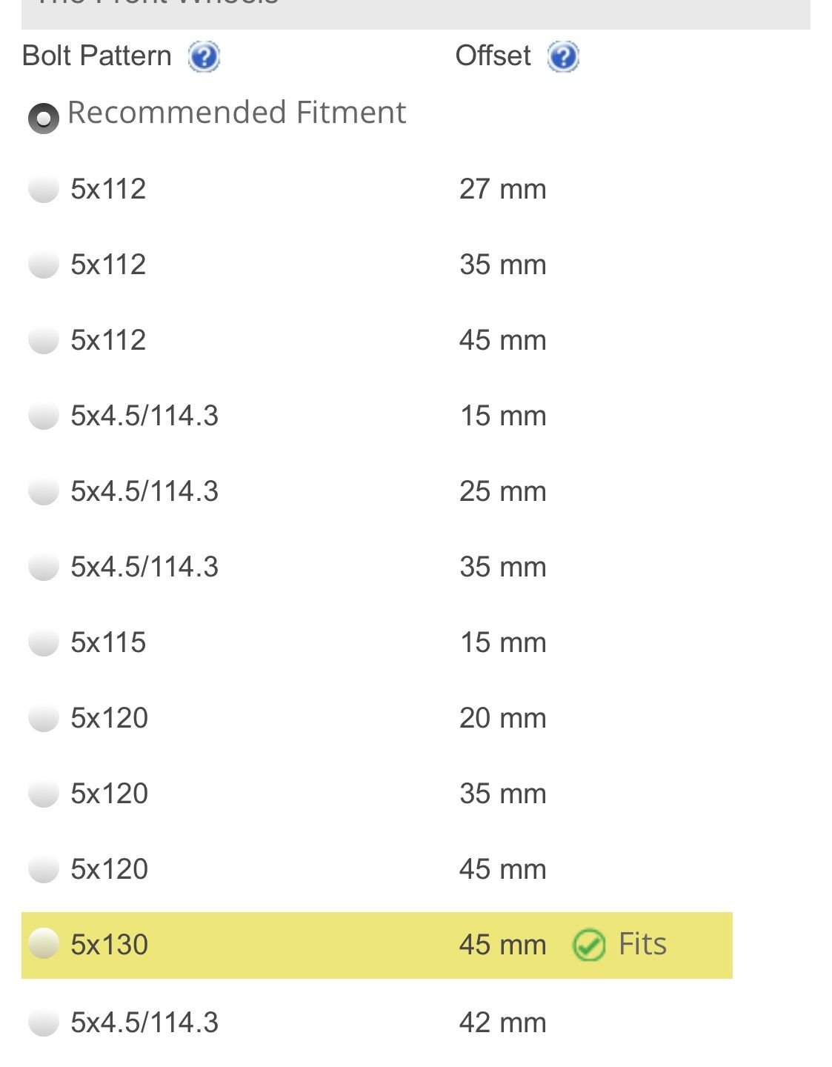Choose the 5x112 35 mm radio button
Image resolution: width=832 pixels, height=1067 pixels.
pyautogui.click(x=44, y=265)
